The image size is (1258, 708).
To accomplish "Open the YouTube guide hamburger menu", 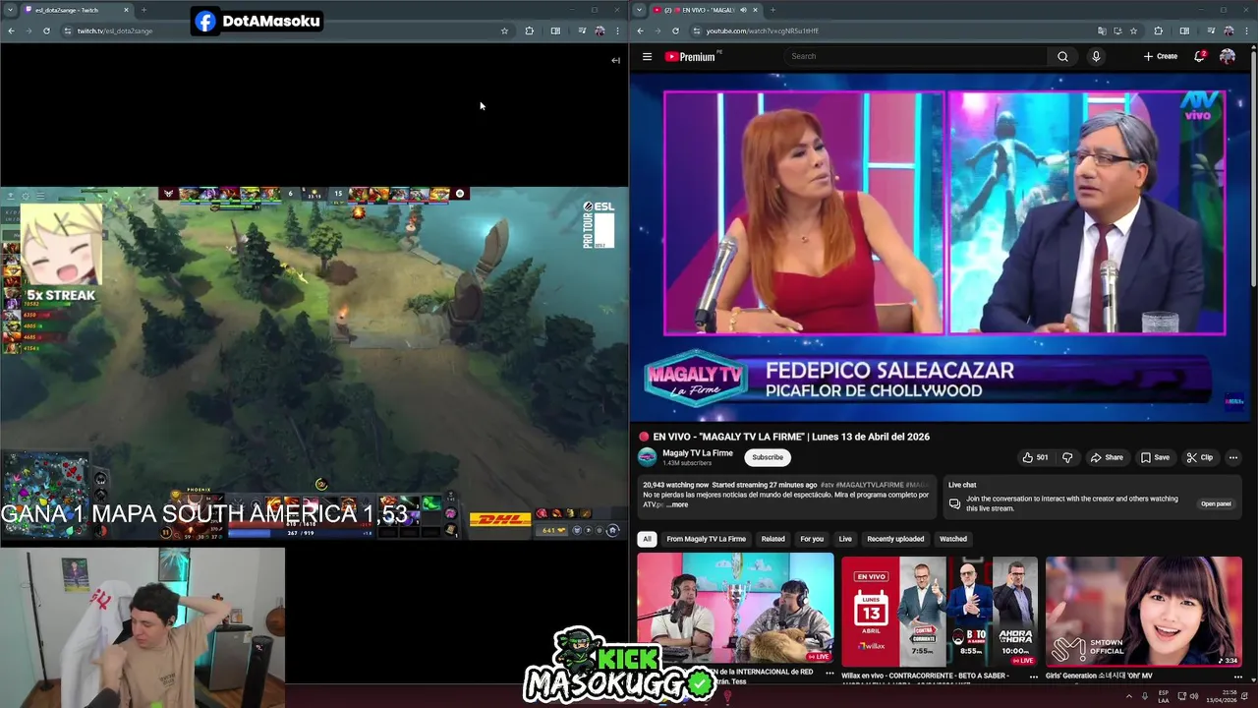I will [647, 56].
